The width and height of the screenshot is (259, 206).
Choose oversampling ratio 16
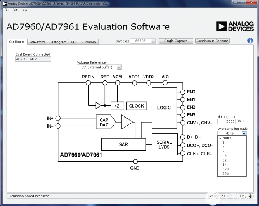tap(224, 156)
